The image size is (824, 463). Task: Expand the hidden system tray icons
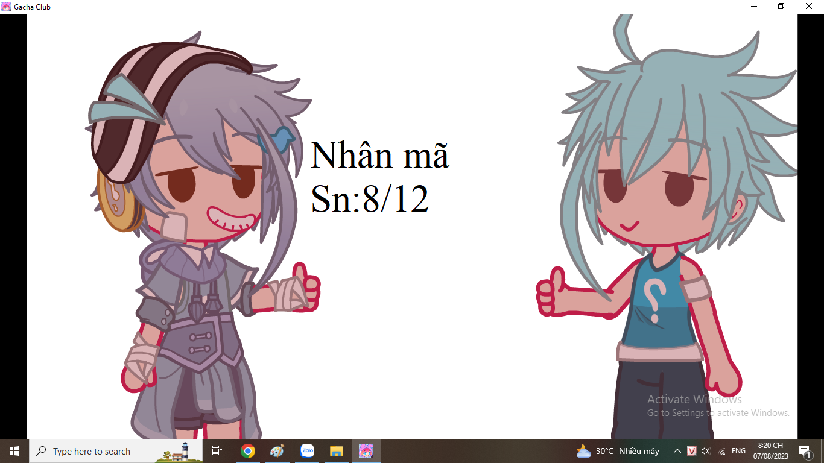click(677, 451)
